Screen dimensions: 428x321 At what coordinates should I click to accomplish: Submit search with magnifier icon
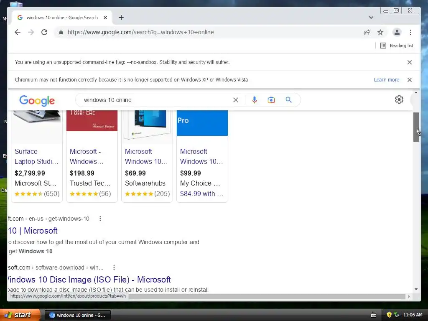pos(288,100)
